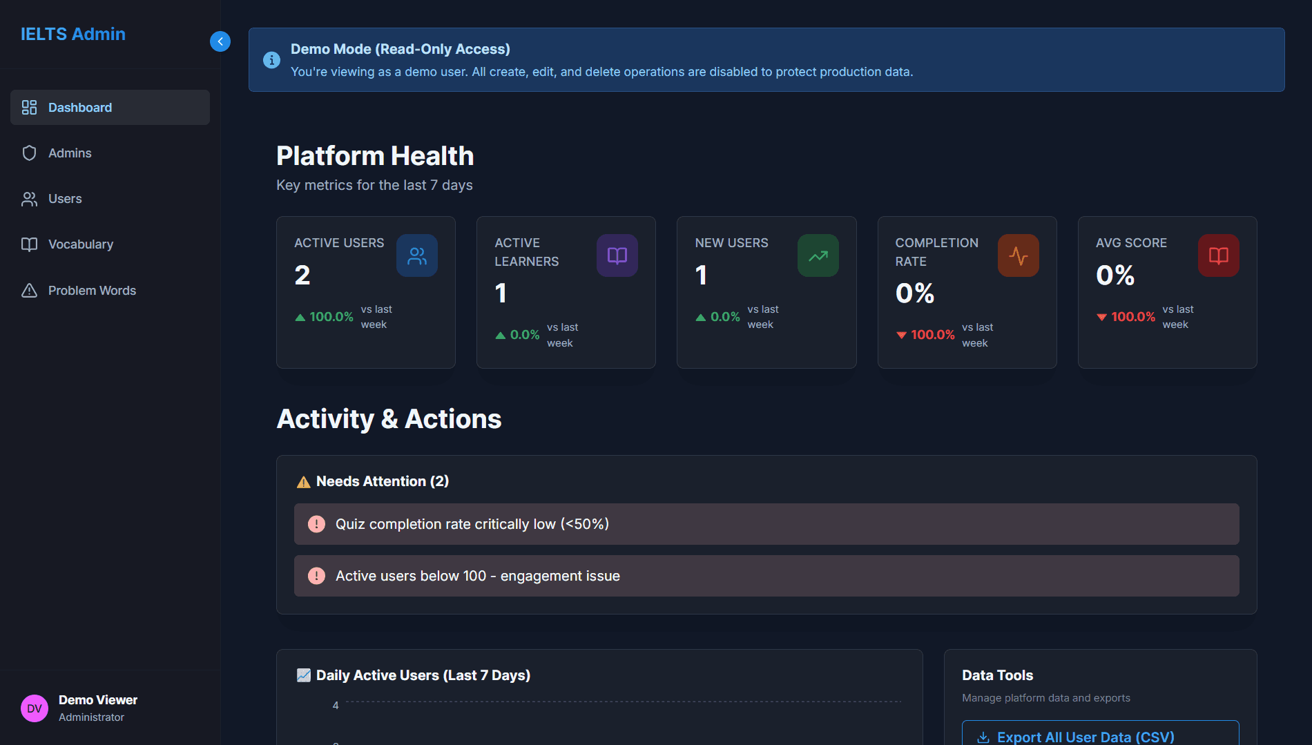Viewport: 1312px width, 745px height.
Task: Click the Avg Score red book icon
Action: click(1218, 256)
